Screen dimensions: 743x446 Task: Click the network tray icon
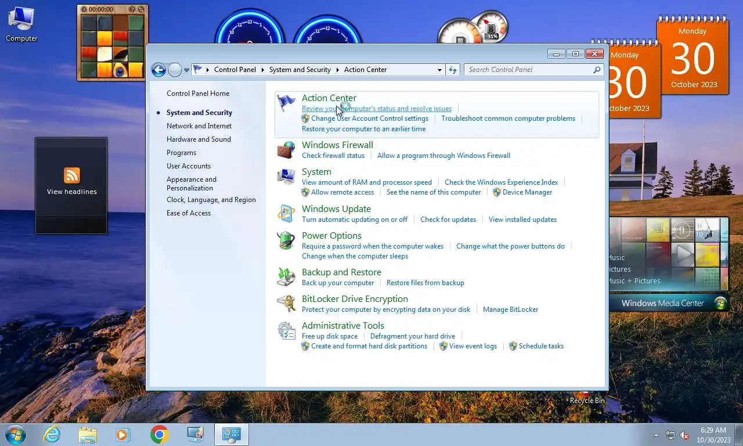coord(670,435)
